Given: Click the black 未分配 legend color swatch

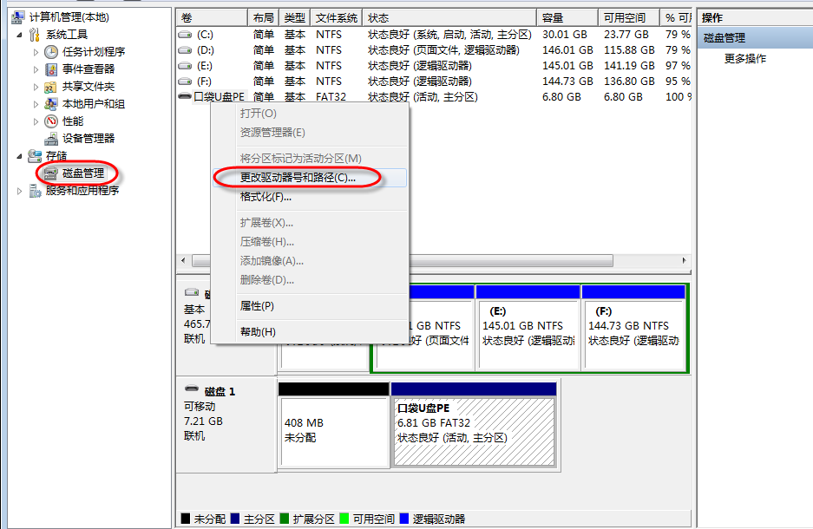Looking at the screenshot, I should pyautogui.click(x=185, y=519).
